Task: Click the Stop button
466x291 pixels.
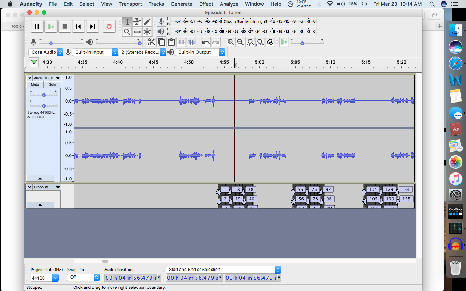Action: pos(65,27)
